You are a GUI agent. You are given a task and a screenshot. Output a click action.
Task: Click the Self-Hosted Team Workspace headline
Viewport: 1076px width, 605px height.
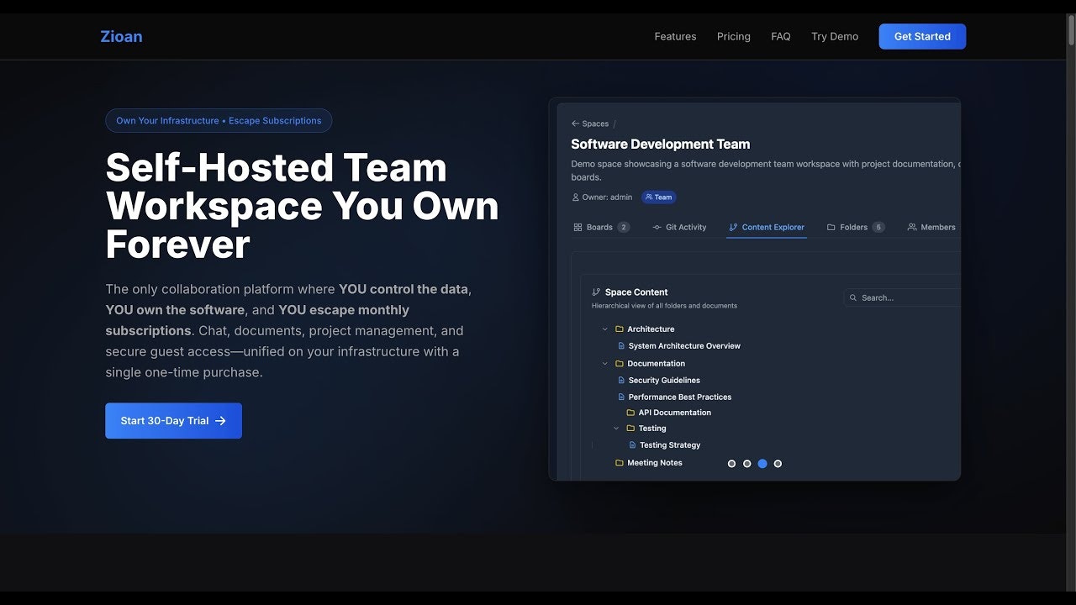click(x=303, y=206)
